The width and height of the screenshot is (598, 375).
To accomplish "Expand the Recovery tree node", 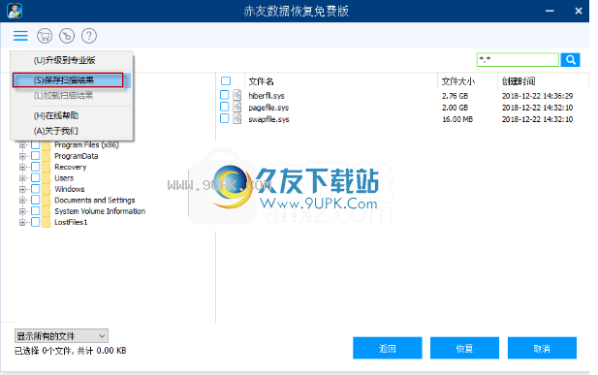I will [22, 167].
